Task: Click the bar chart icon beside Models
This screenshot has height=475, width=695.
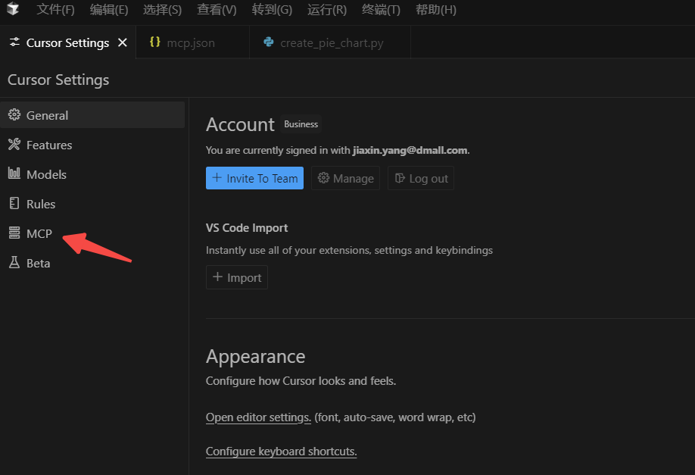Action: 14,173
